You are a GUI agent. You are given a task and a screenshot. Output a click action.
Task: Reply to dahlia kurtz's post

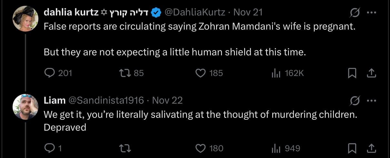coord(49,73)
